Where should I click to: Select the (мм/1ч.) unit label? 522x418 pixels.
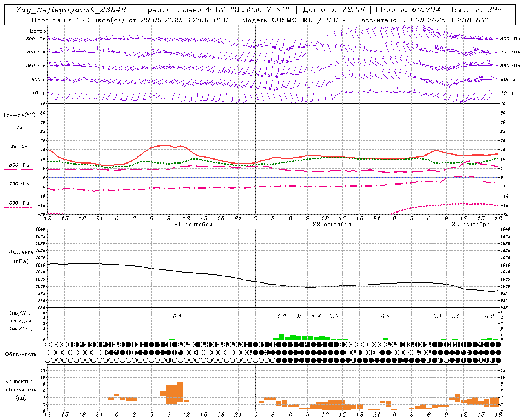pos(21,329)
